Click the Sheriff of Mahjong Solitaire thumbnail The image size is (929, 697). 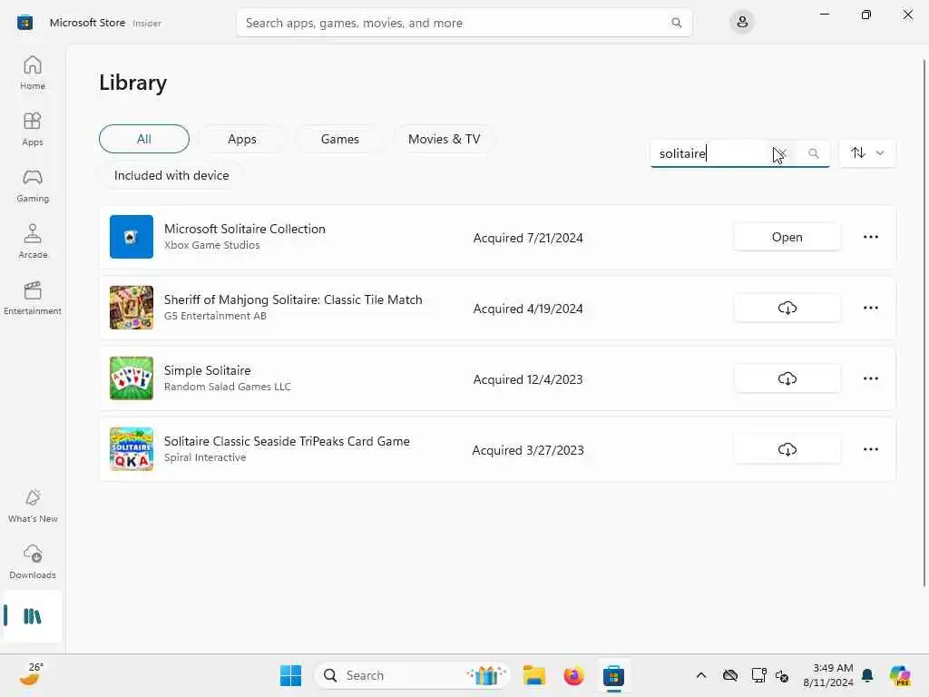[132, 308]
